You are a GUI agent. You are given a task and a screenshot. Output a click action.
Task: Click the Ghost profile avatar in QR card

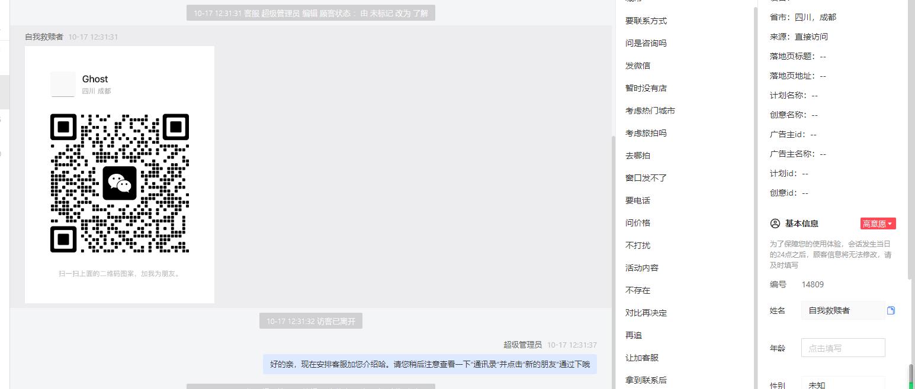63,84
